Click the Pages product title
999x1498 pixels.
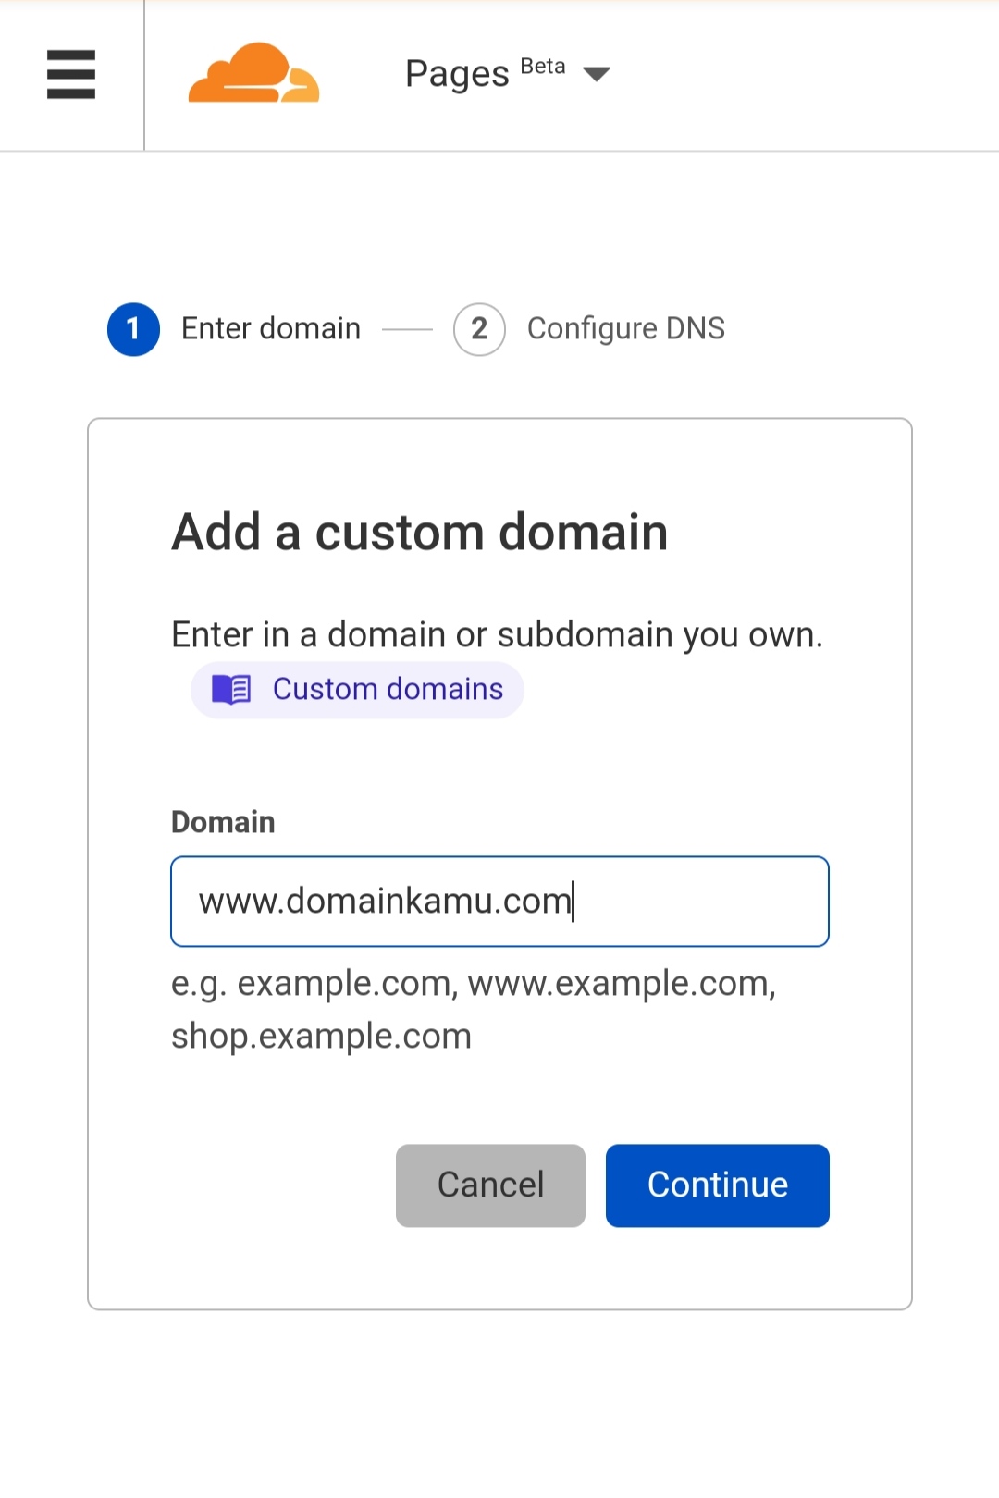point(457,74)
